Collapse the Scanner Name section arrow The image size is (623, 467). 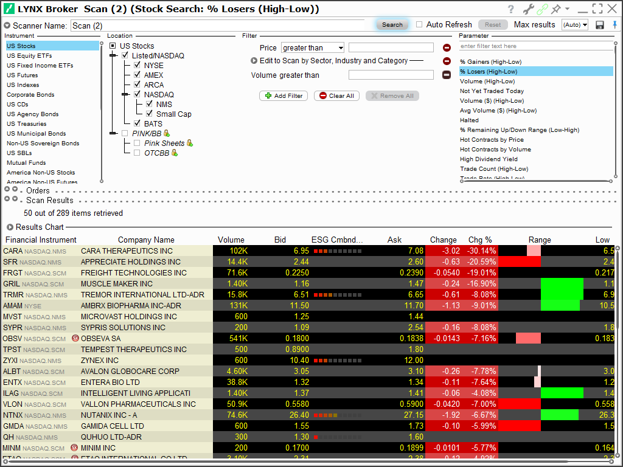[x=7, y=26]
